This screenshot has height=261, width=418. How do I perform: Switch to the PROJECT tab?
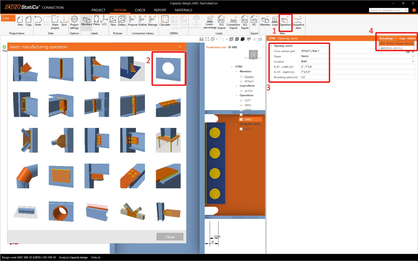pos(98,10)
